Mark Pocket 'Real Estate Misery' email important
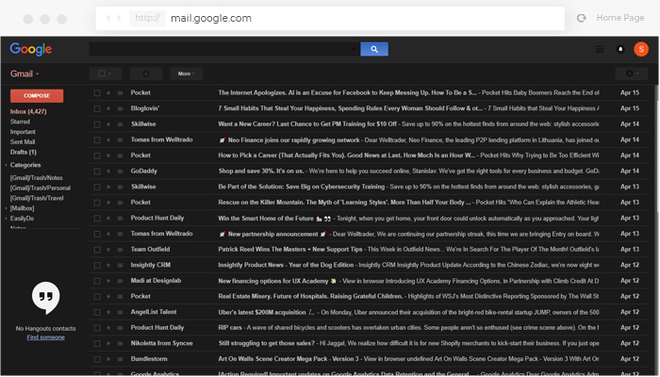Screen dimensions: 660x377 pyautogui.click(x=120, y=297)
